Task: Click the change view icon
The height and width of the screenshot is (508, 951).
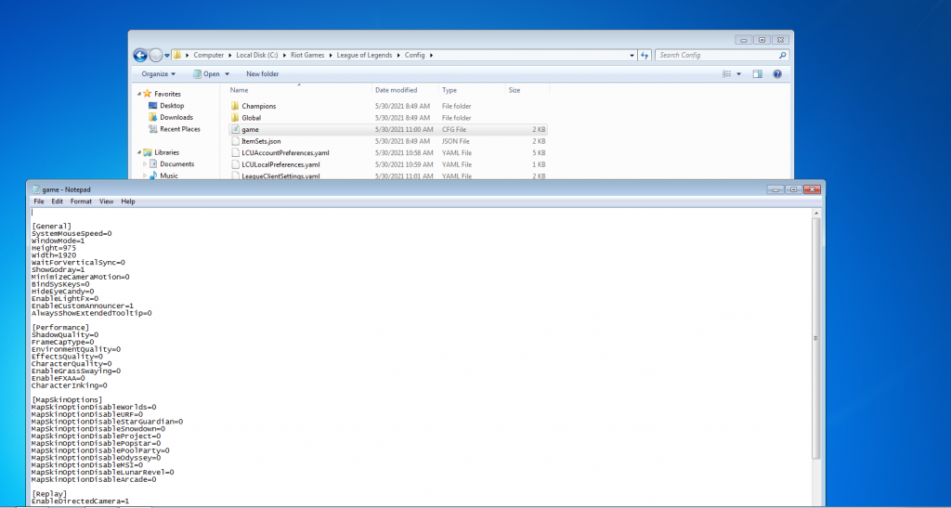Action: 726,74
